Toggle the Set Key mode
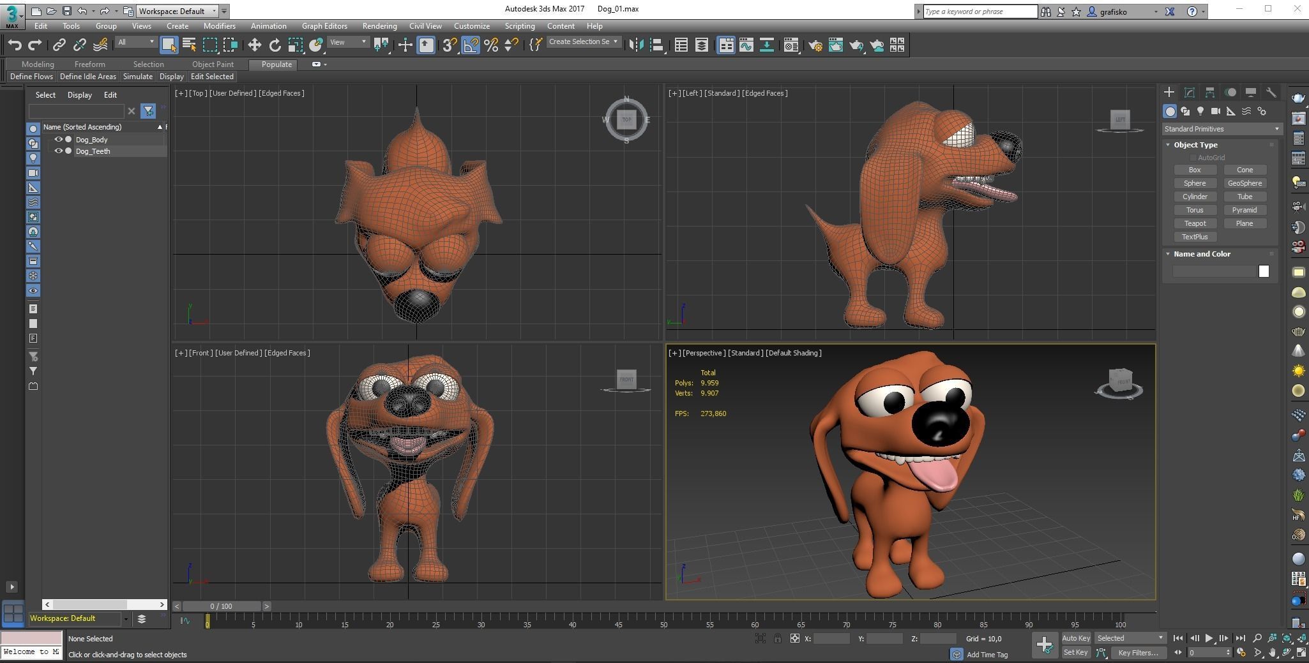 [1076, 653]
